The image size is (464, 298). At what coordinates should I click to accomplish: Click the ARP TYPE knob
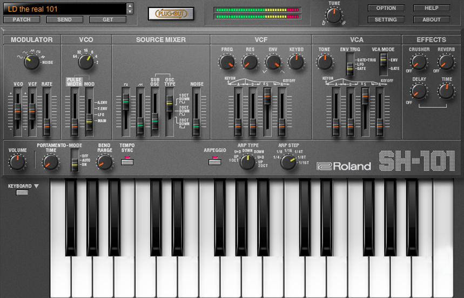pyautogui.click(x=247, y=162)
